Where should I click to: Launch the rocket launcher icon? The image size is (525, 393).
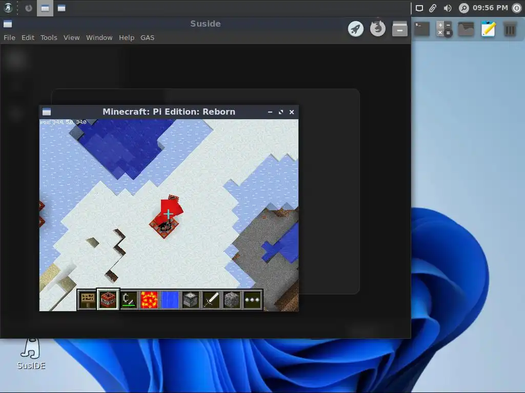pyautogui.click(x=356, y=29)
